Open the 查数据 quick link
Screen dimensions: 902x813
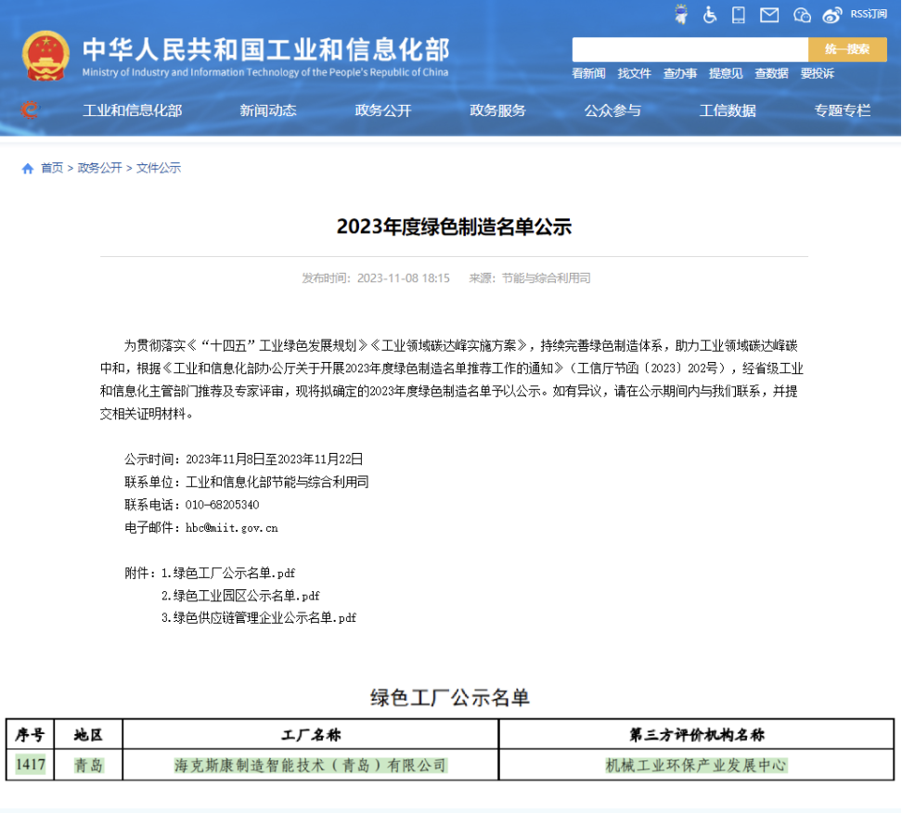point(771,73)
